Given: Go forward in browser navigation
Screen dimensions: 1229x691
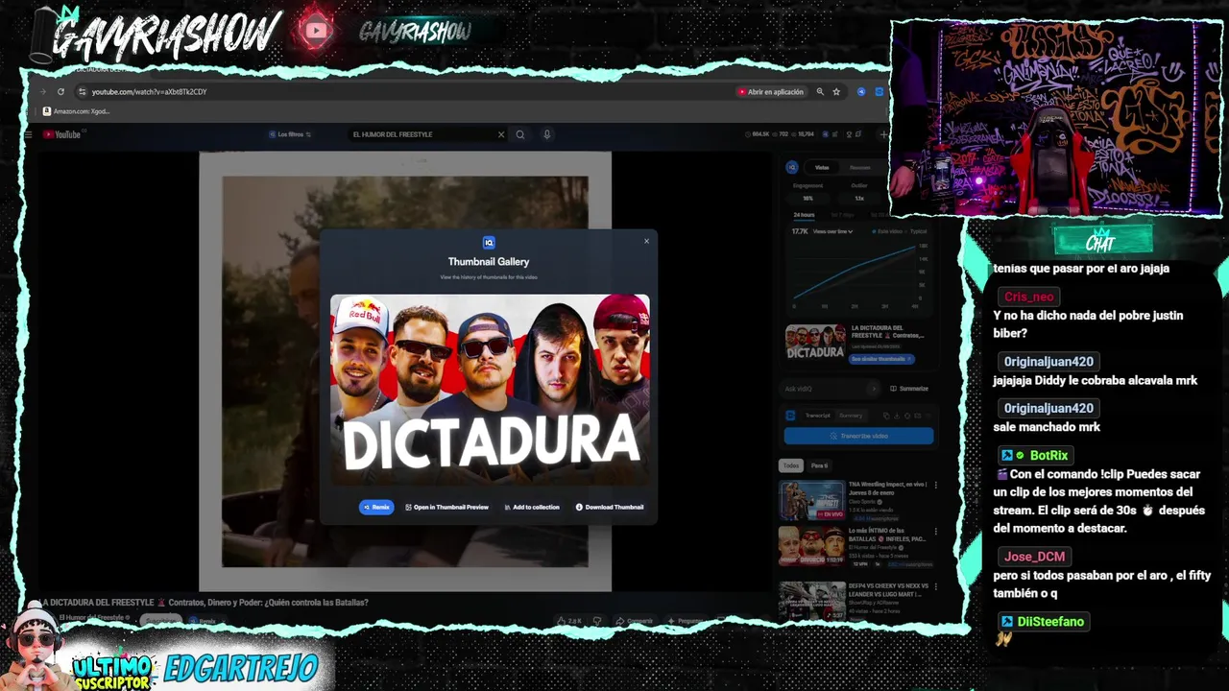Looking at the screenshot, I should 42,92.
